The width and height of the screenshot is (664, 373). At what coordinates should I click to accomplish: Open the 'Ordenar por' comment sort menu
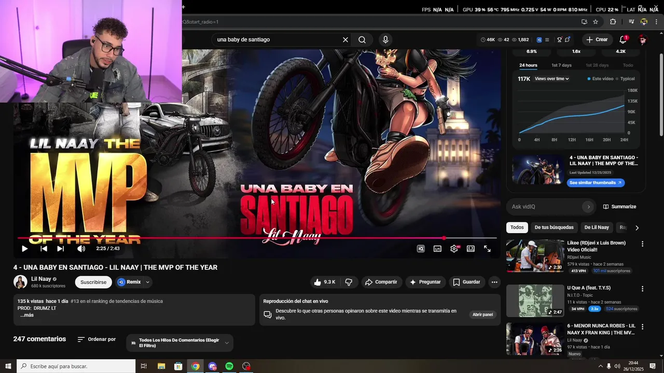[96, 339]
